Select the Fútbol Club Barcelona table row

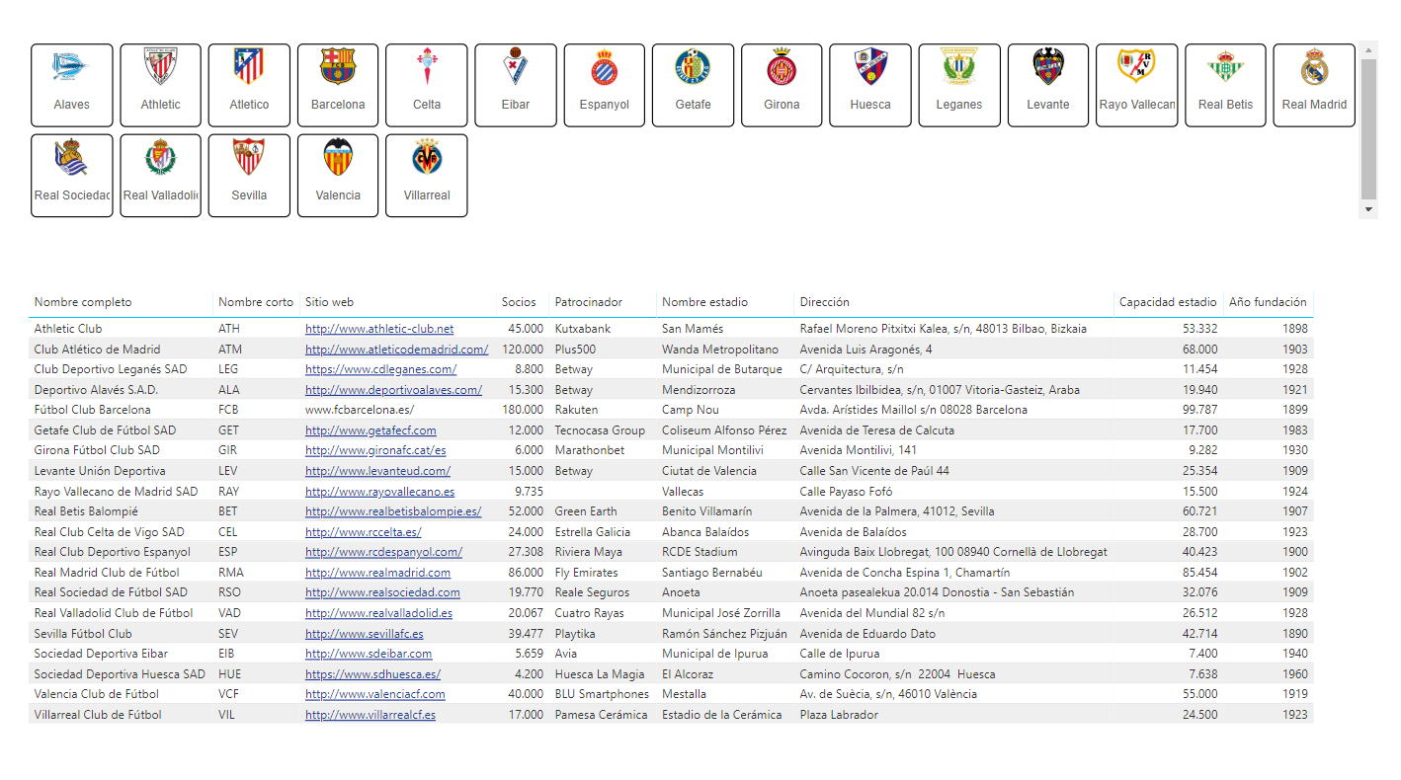coord(93,410)
